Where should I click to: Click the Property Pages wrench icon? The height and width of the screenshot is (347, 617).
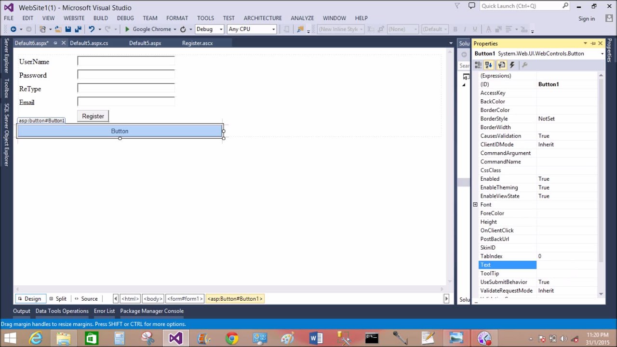(524, 65)
